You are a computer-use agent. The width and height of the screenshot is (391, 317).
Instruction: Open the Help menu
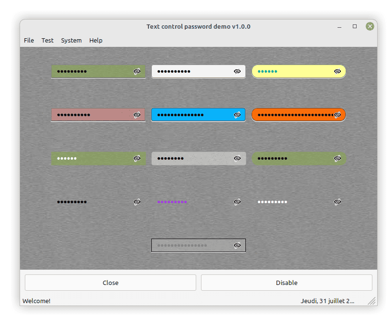click(x=96, y=41)
